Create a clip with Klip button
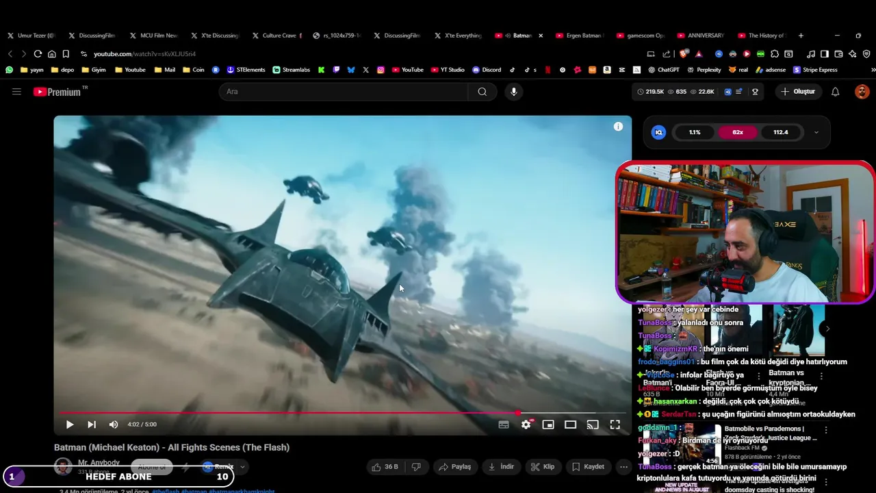The width and height of the screenshot is (876, 493). coord(543,467)
